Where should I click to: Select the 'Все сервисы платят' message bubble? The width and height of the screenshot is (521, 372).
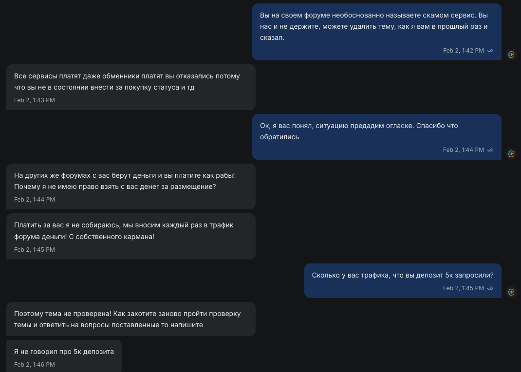pyautogui.click(x=130, y=82)
